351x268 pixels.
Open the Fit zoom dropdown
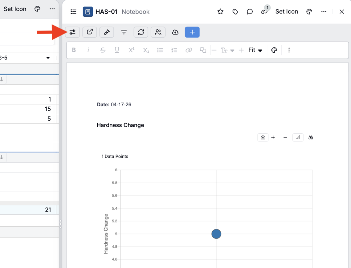click(x=255, y=50)
